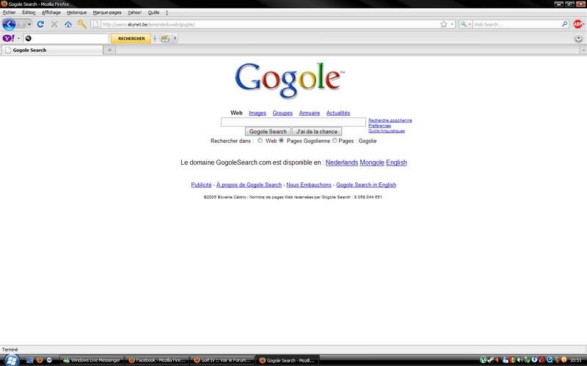Open the Adblock Plus dropdown arrow
The width and height of the screenshot is (587, 366).
(x=584, y=24)
